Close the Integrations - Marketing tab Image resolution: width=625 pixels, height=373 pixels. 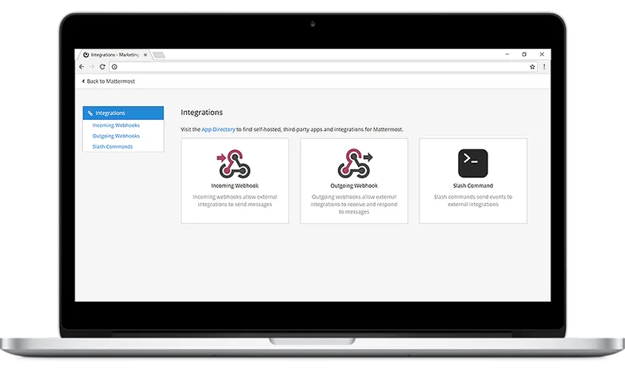(x=145, y=55)
